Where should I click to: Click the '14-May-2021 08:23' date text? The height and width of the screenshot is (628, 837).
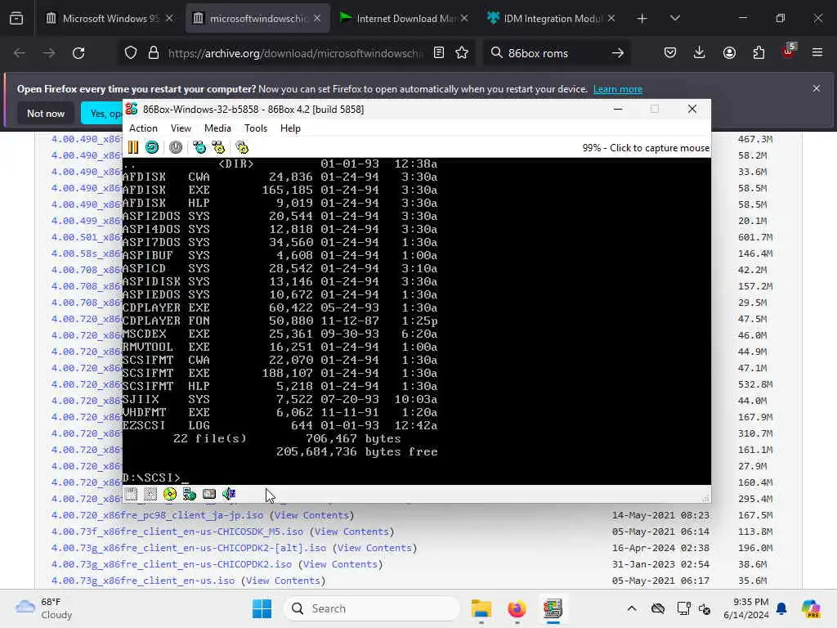[660, 515]
